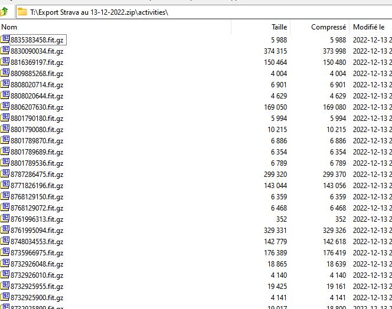Click the gz icon of 8816369197.fit.gz
The height and width of the screenshot is (309, 392).
5,62
